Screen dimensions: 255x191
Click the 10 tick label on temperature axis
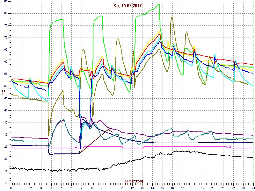[x=6, y=183]
